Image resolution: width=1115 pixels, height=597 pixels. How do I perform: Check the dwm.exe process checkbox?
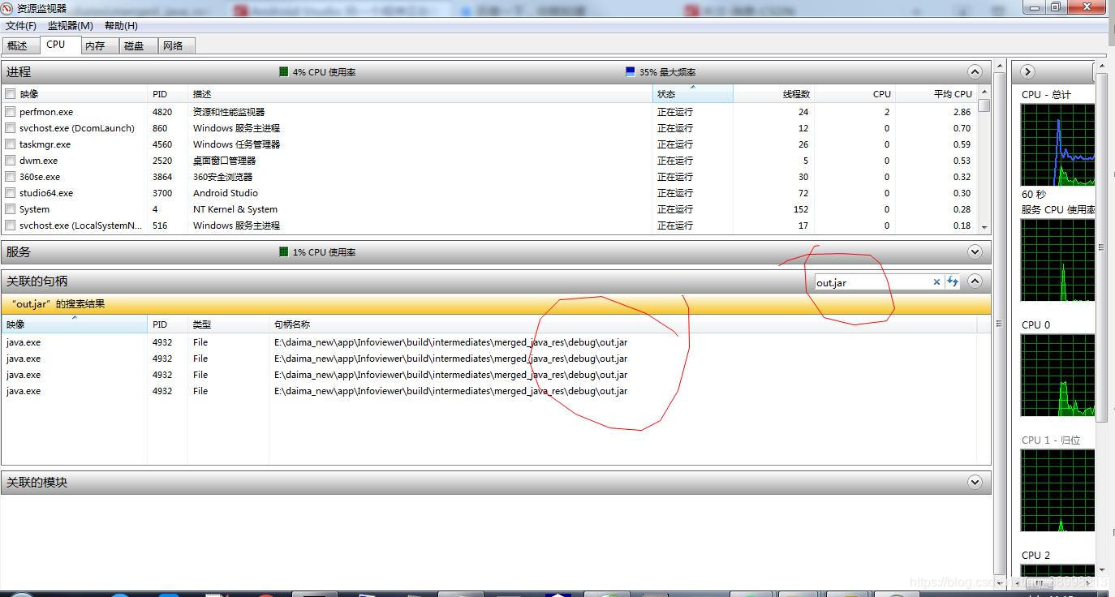click(x=10, y=161)
